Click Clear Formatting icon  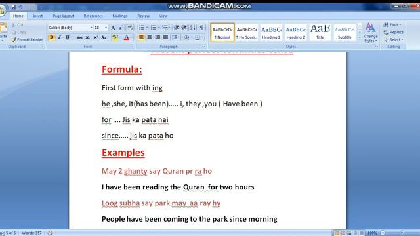[x=130, y=28]
